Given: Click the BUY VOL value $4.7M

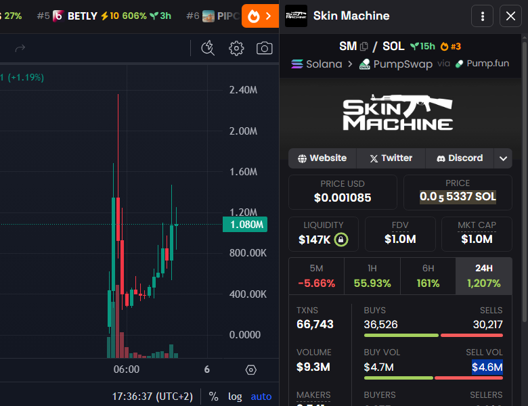Looking at the screenshot, I should 378,367.
